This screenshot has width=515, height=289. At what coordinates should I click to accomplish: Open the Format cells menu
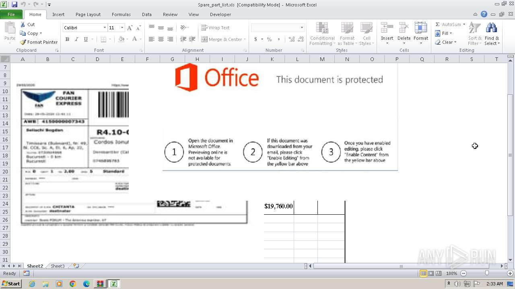tap(421, 34)
